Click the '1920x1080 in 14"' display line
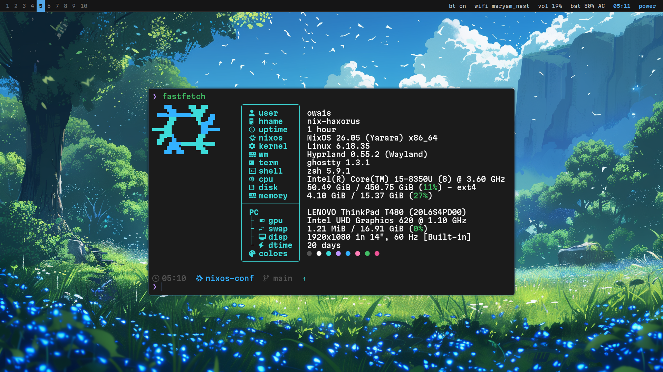Screen dimensions: 663x372 pyautogui.click(x=346, y=237)
